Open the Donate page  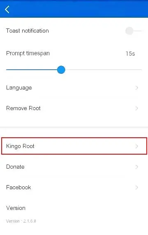[74, 167]
